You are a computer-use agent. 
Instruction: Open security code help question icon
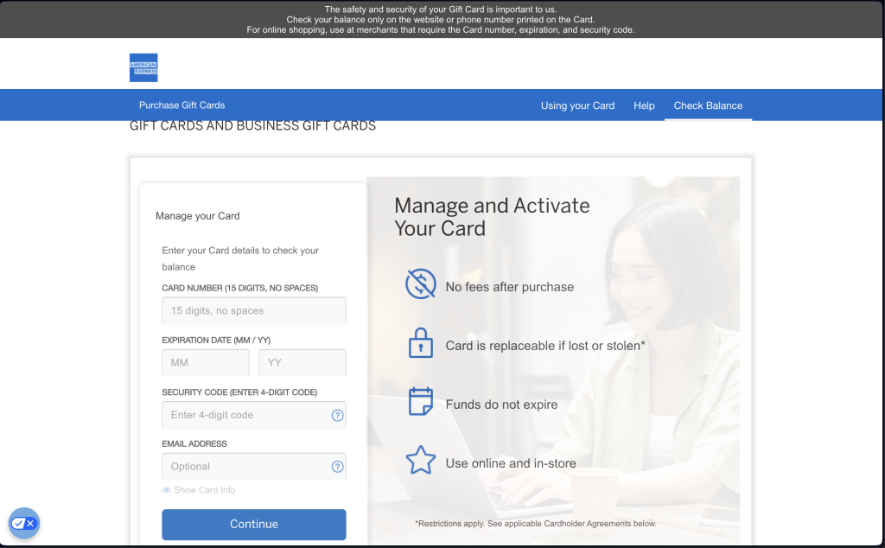coord(338,416)
